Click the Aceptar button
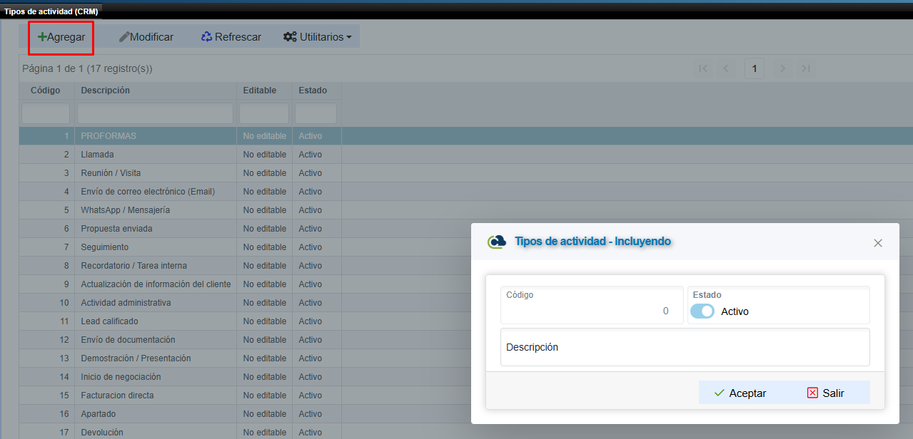Image resolution: width=913 pixels, height=439 pixels. 740,393
